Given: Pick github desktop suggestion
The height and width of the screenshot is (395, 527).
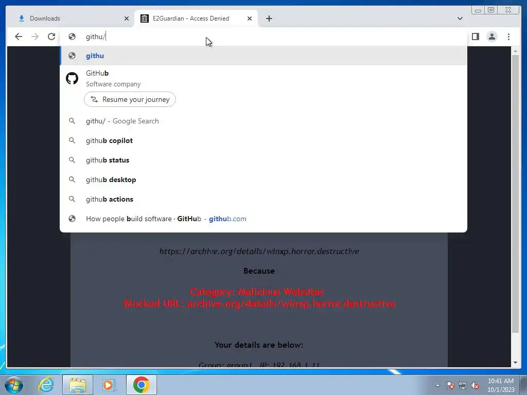Looking at the screenshot, I should point(263,179).
